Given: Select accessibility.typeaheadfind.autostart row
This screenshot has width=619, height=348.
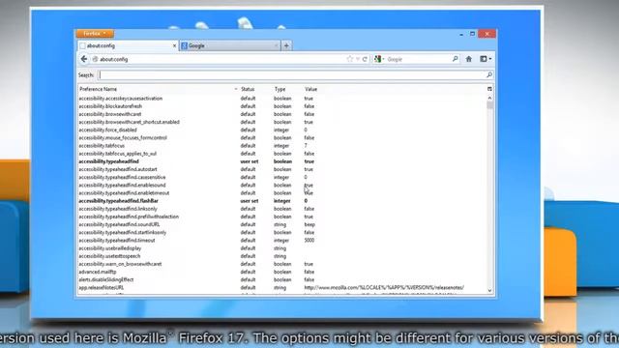Looking at the screenshot, I should point(281,169).
